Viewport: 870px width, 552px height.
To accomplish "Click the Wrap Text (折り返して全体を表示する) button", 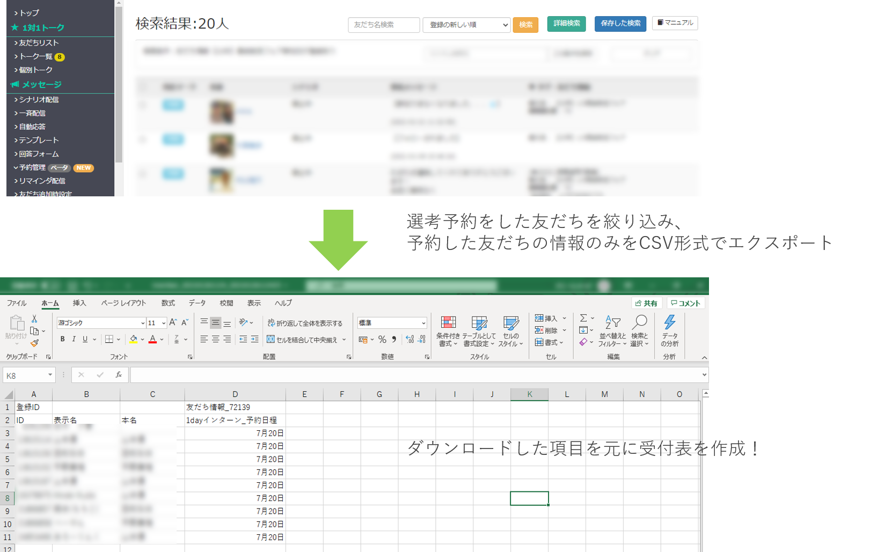I will 305,323.
